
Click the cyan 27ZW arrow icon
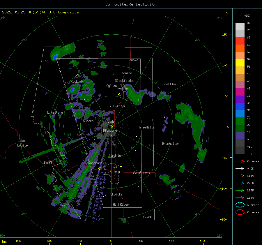click(x=240, y=183)
